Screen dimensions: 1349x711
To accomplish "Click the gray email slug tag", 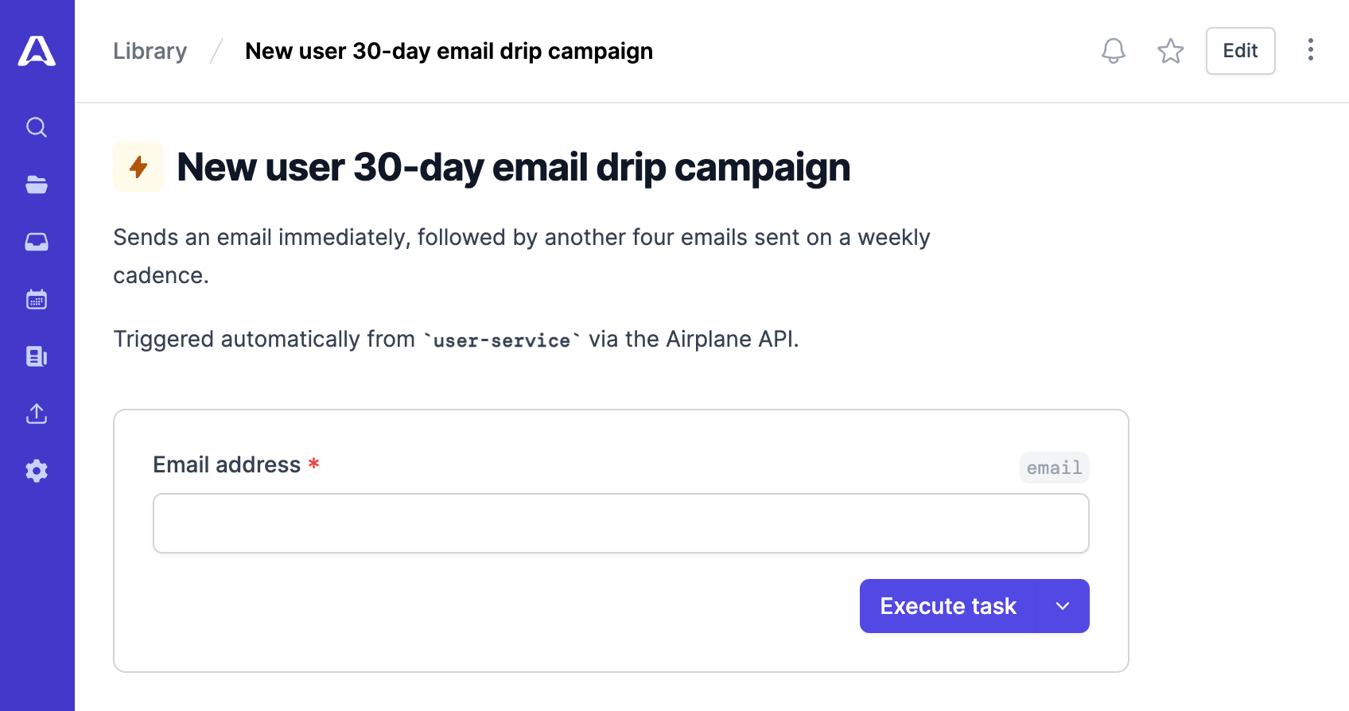I will click(x=1055, y=468).
